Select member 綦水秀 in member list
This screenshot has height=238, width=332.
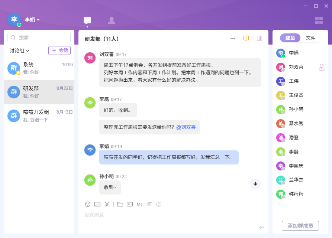300,123
